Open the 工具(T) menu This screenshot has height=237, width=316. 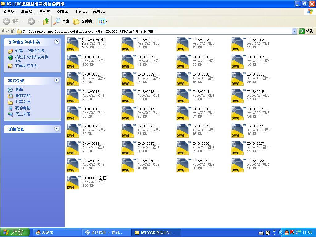81,11
